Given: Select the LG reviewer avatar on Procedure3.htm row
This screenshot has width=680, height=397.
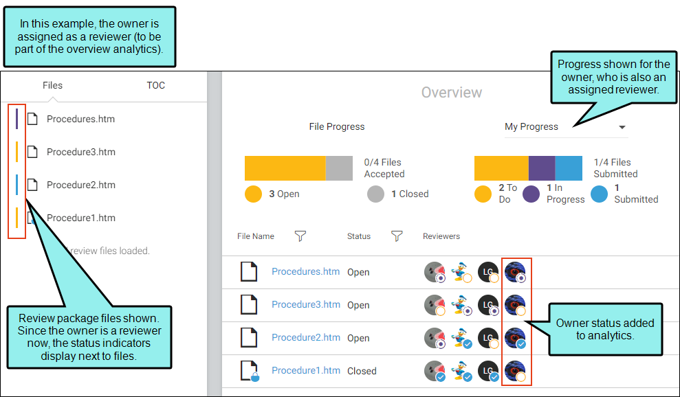Looking at the screenshot, I should [x=488, y=305].
